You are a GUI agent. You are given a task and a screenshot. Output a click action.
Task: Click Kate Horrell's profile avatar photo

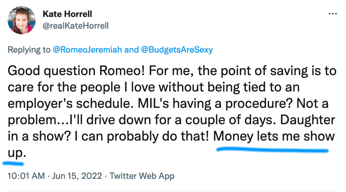22,20
